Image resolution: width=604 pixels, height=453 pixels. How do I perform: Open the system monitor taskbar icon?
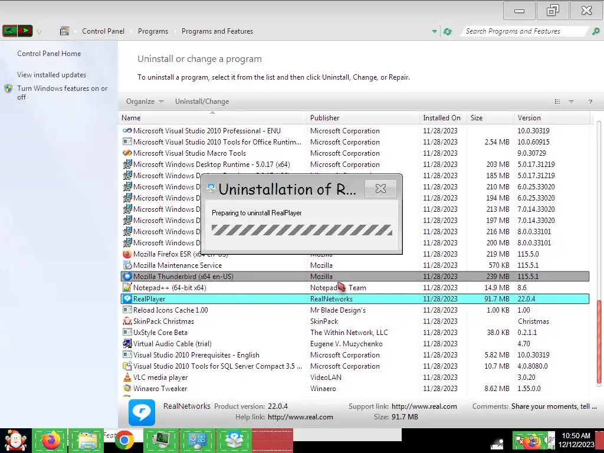point(160,440)
